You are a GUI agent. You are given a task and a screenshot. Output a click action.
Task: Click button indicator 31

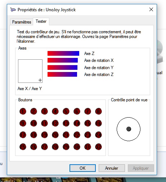[x=88, y=147]
